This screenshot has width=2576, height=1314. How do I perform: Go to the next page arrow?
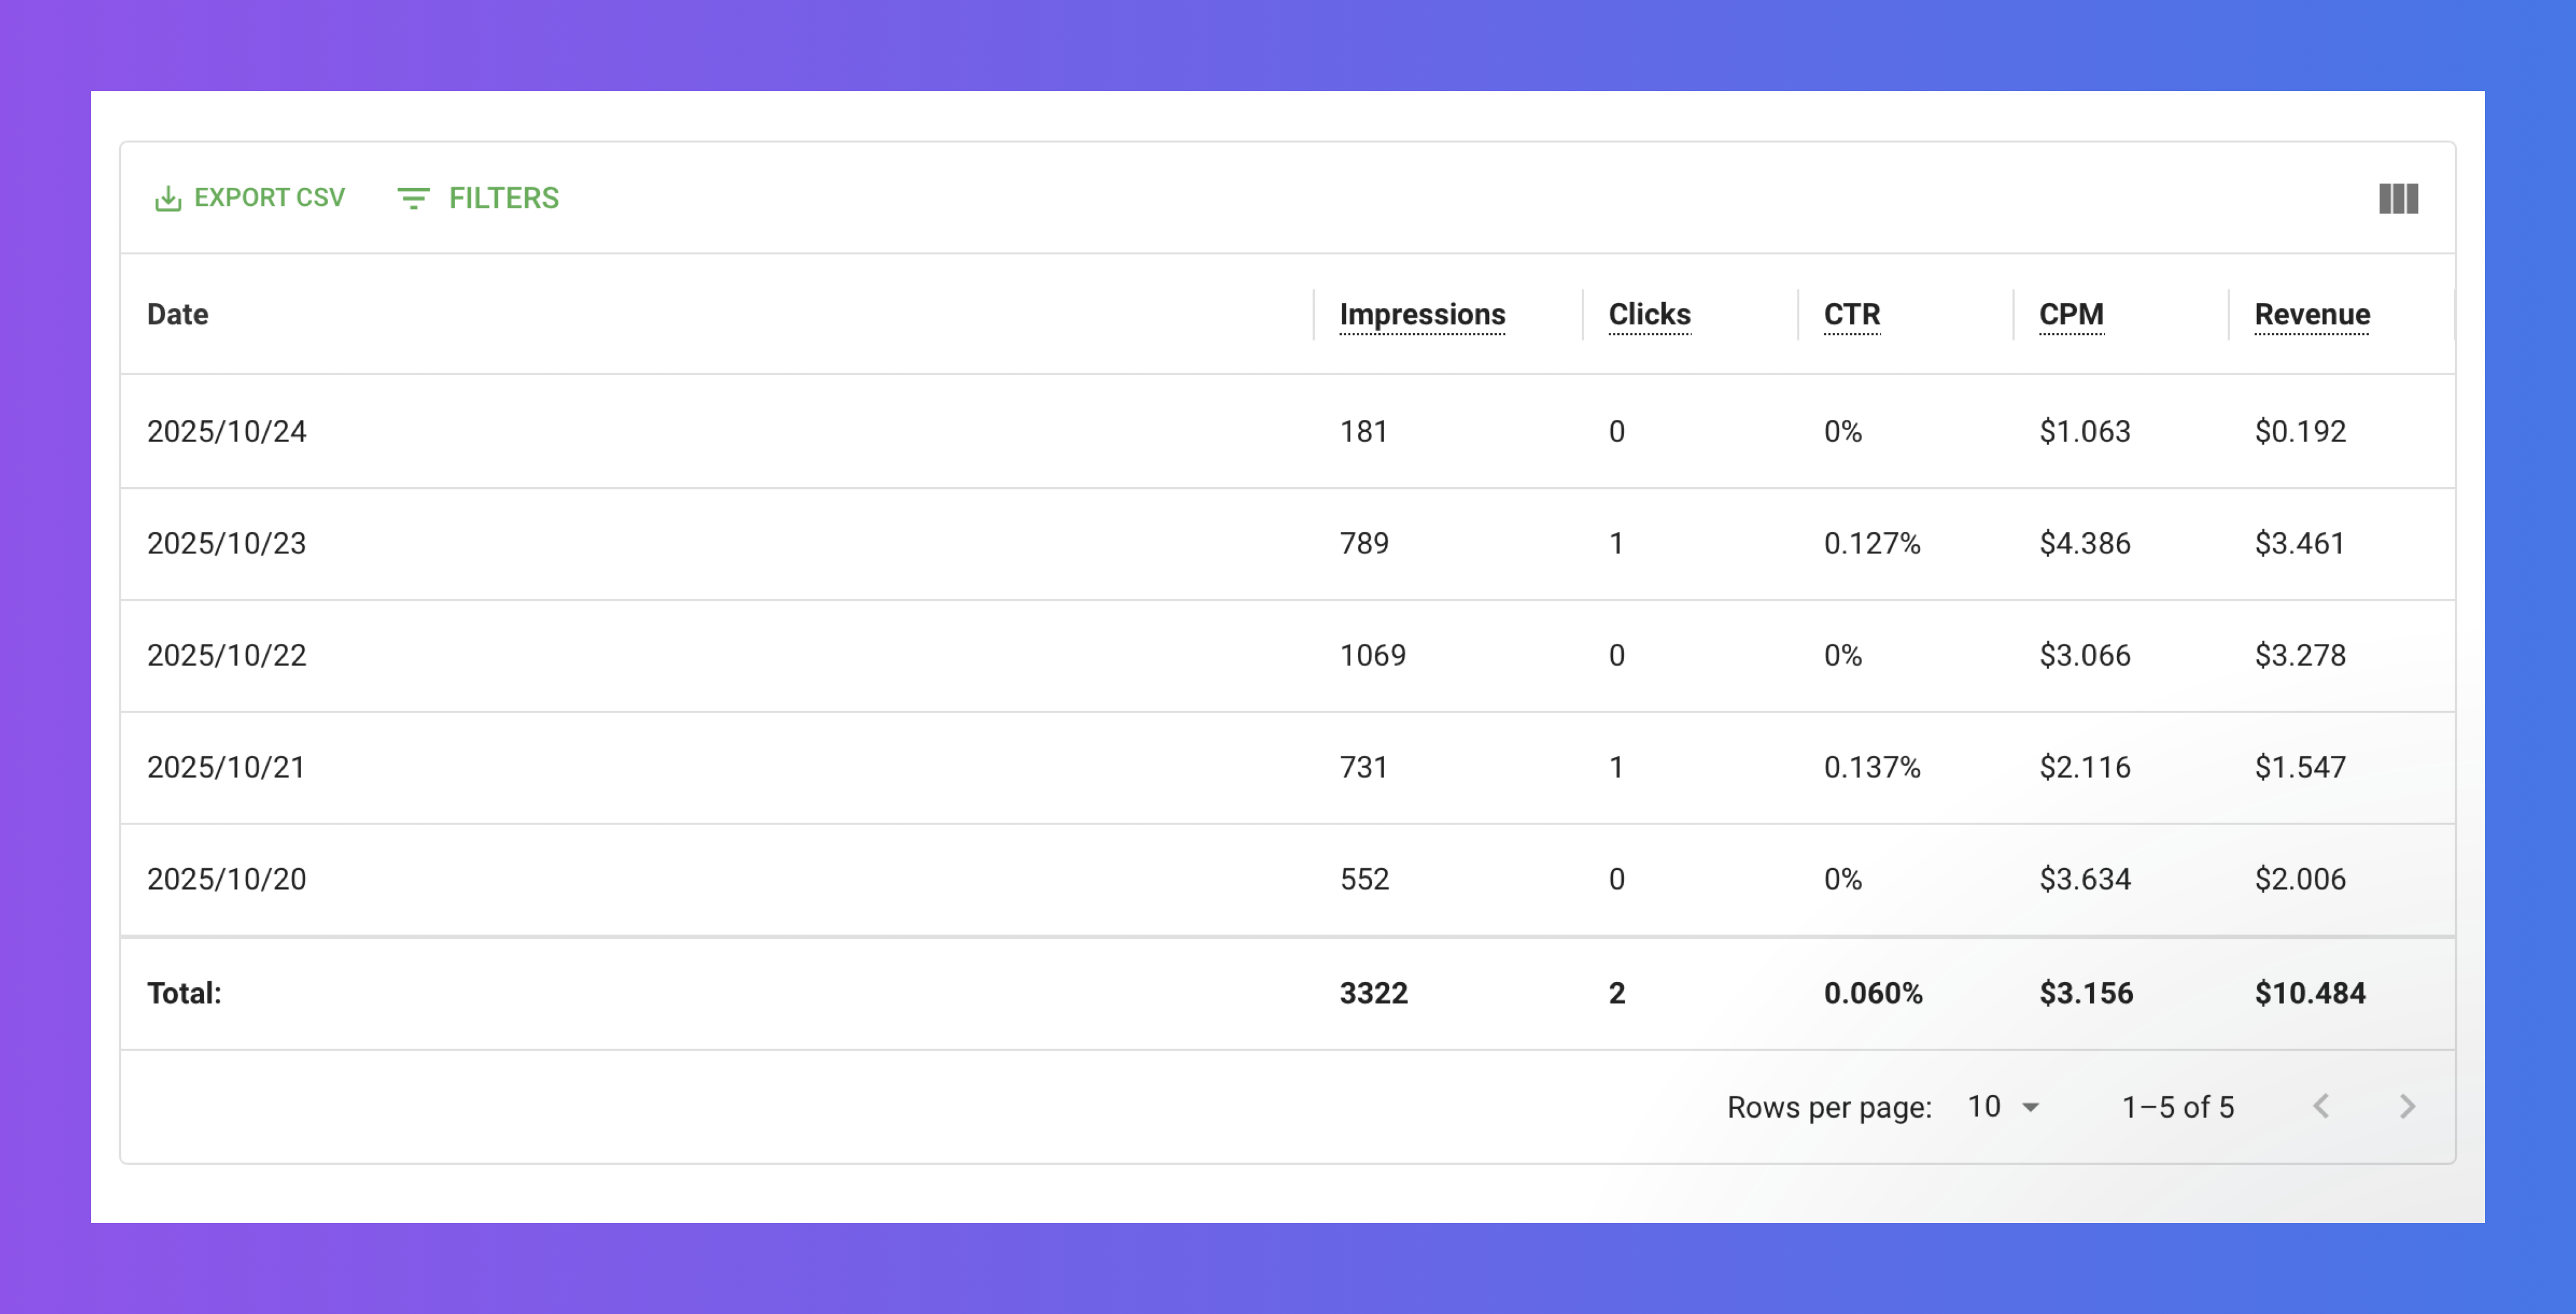point(2407,1106)
